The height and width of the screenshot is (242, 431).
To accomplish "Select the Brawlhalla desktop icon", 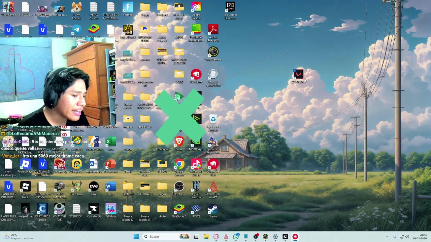I will (x=77, y=188).
